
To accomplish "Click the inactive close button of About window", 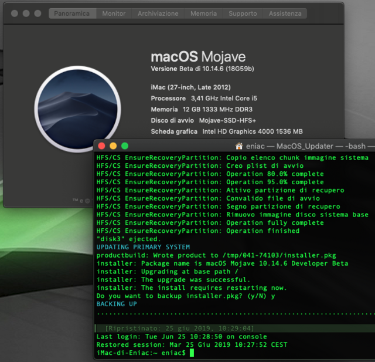I will pos(15,13).
